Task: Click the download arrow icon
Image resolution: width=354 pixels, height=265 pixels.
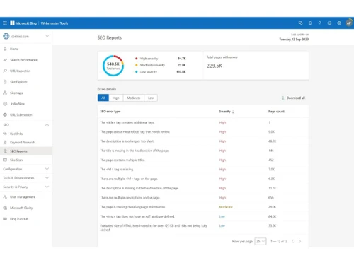Action: point(282,98)
